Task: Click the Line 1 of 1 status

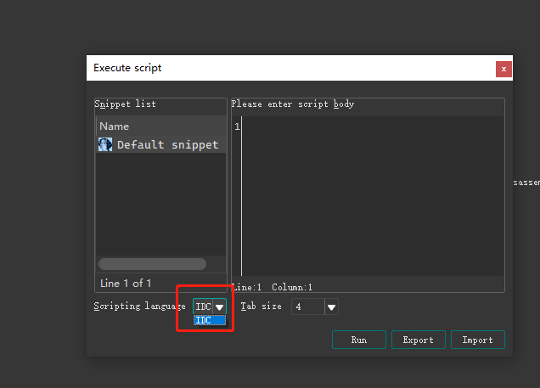Action: point(126,284)
